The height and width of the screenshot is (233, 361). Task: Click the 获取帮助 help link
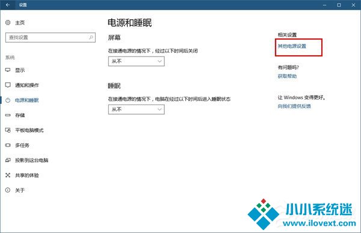pos(287,76)
